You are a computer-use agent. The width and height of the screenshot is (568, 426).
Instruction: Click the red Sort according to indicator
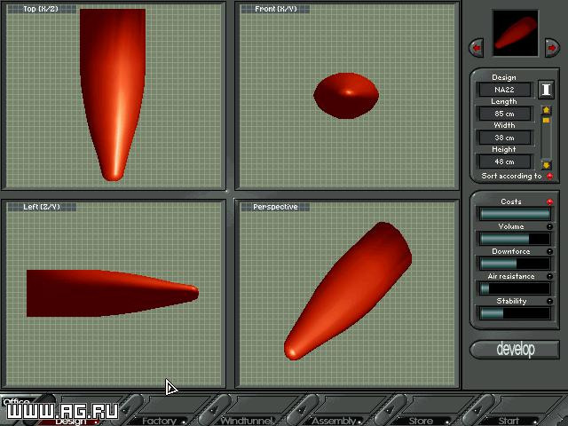pyautogui.click(x=549, y=176)
